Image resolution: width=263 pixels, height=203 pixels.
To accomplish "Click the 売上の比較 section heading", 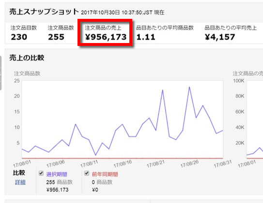I will (x=27, y=58).
